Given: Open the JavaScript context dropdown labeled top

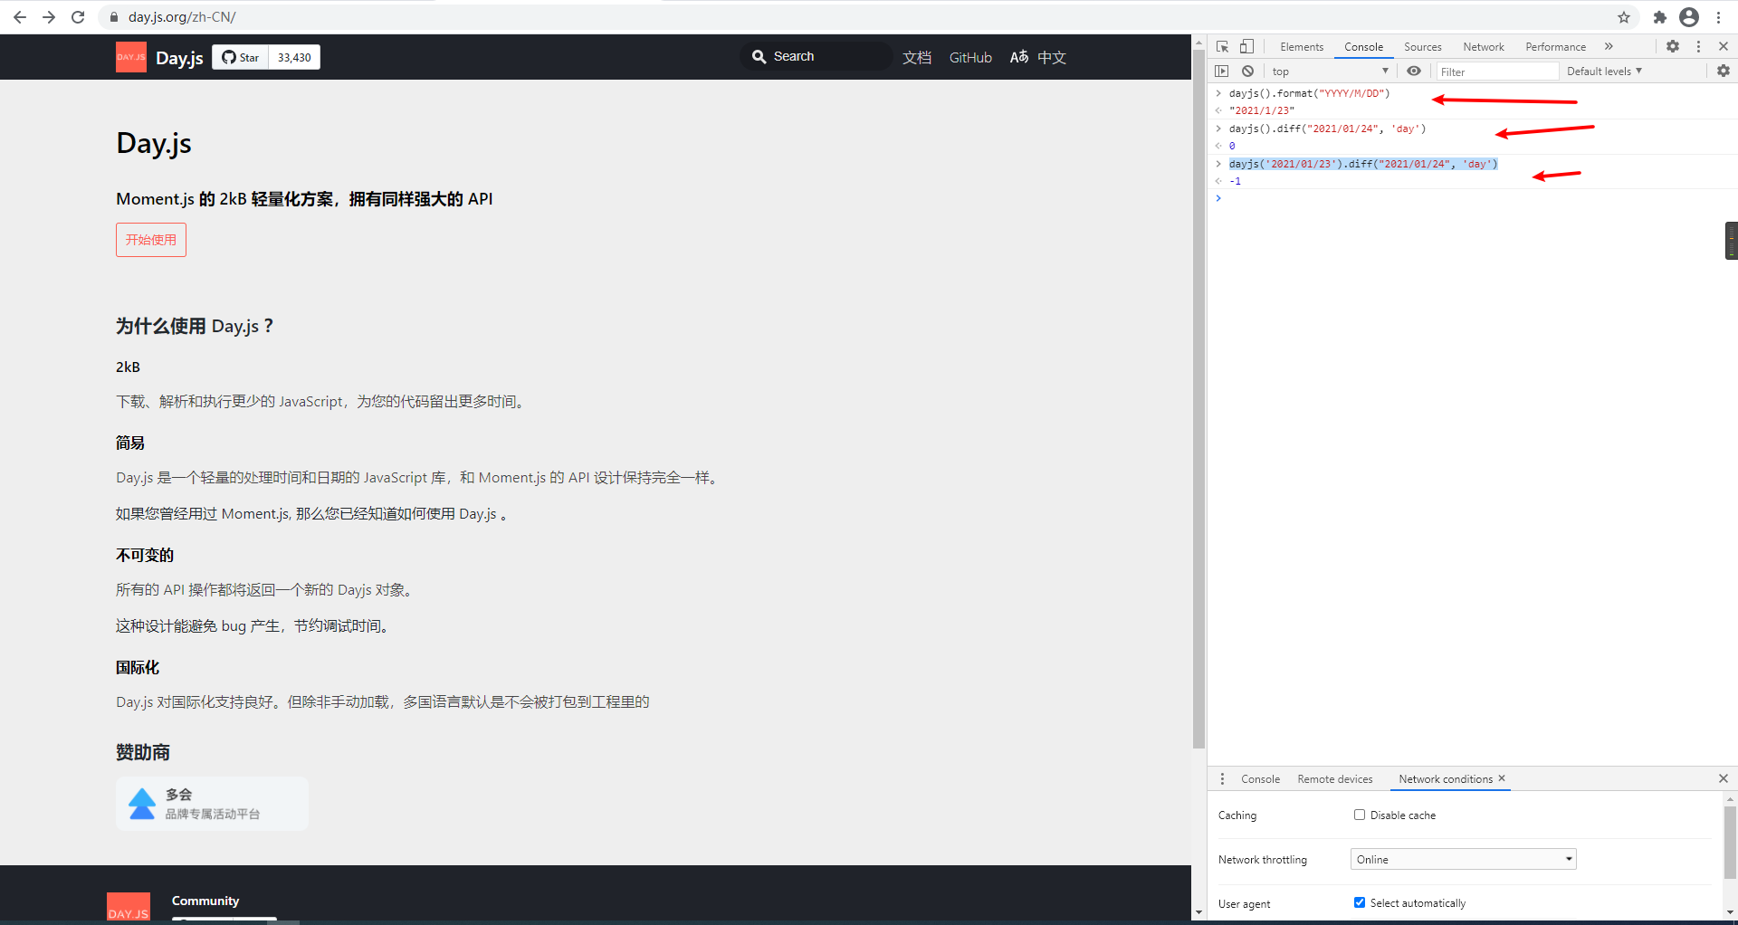Looking at the screenshot, I should point(1329,71).
